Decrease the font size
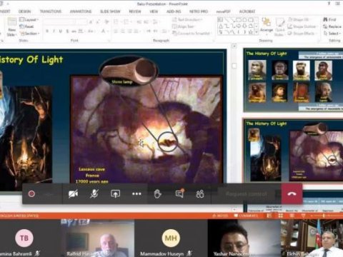 (x=98, y=22)
